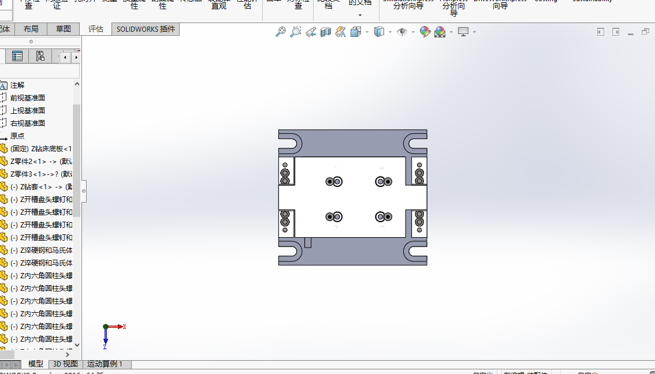This screenshot has width=655, height=374.
Task: Click the Edit Appearance color ball icon
Action: [425, 32]
